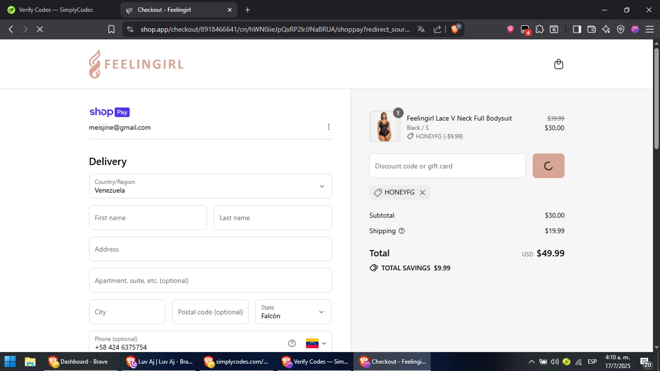Click the ESP language indicator
Screen dimensions: 660x371
click(592, 362)
